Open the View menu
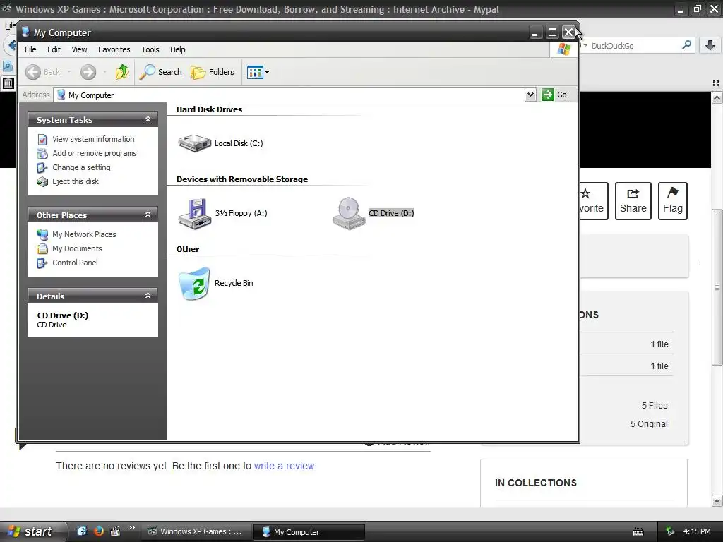The width and height of the screenshot is (723, 542). point(79,49)
